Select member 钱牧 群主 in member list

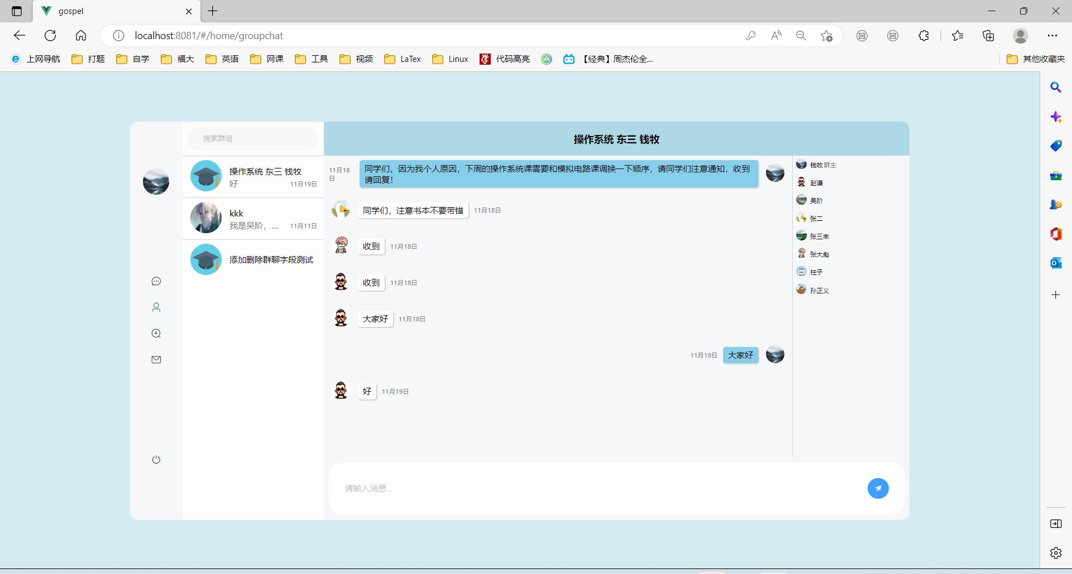pyautogui.click(x=816, y=165)
